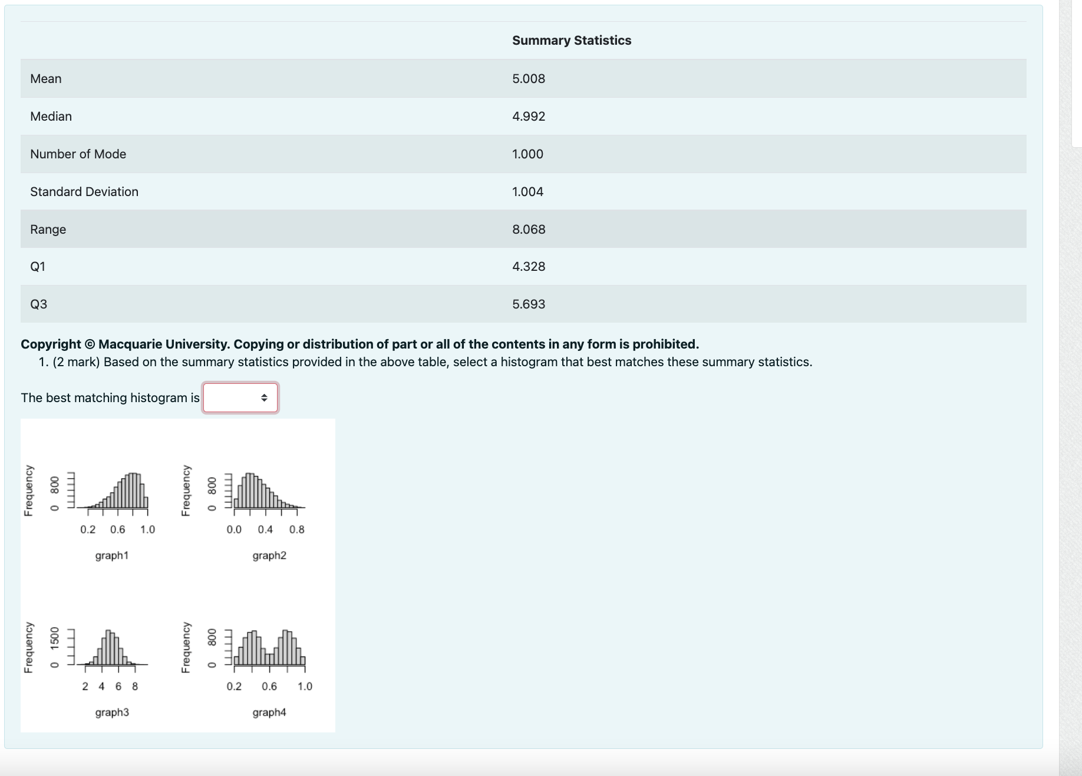Viewport: 1082px width, 776px height.
Task: Click the Mean row label
Action: [x=46, y=79]
